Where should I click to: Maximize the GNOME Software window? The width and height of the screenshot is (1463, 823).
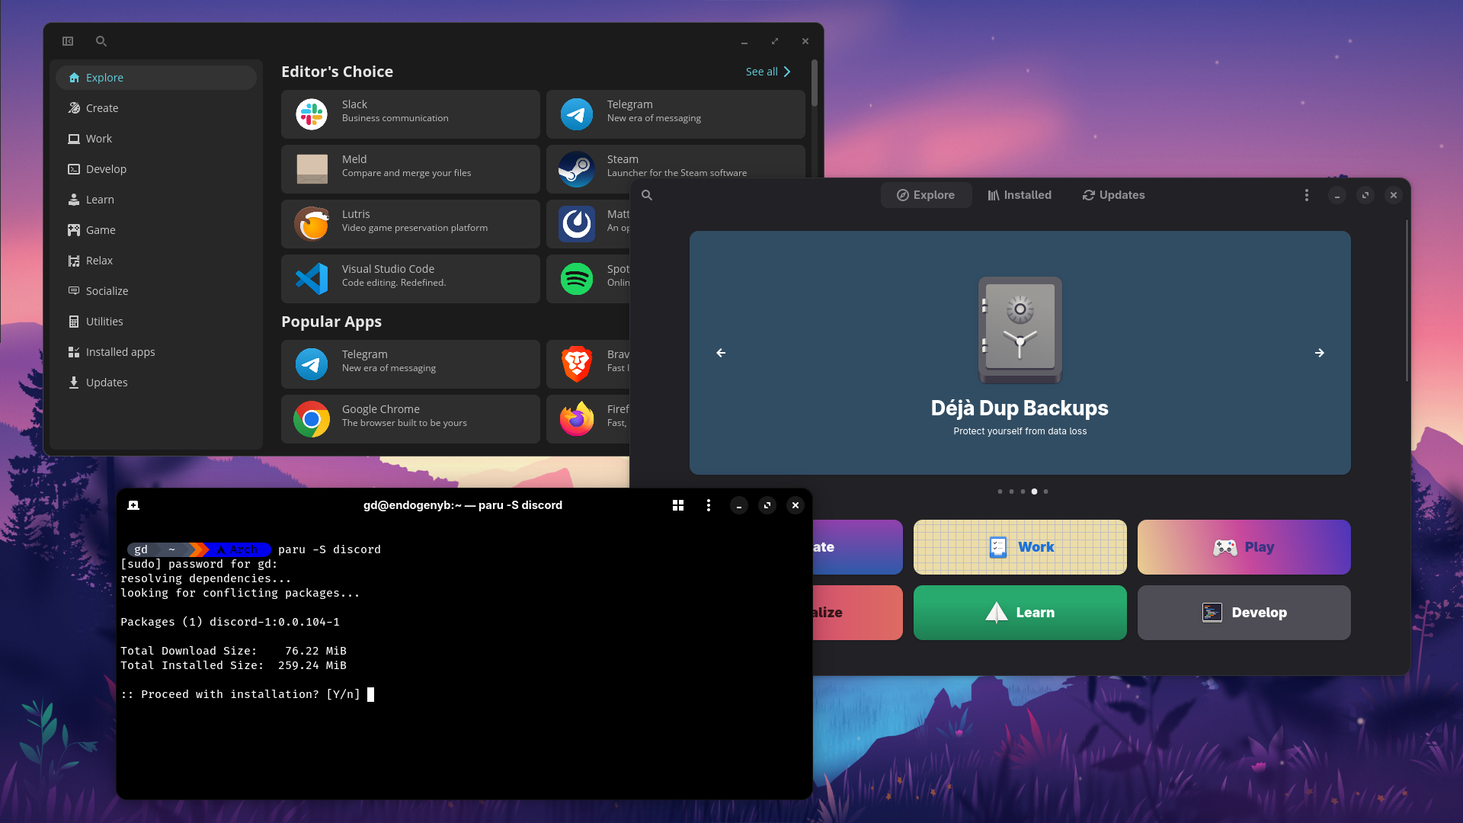coord(1365,195)
